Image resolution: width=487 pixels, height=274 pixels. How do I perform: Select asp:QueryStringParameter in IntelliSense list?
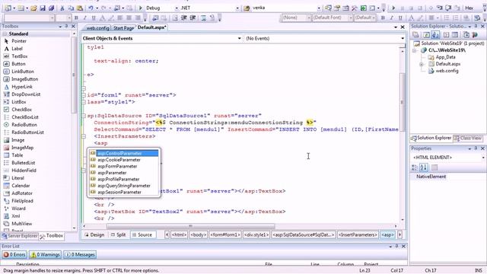pyautogui.click(x=124, y=186)
